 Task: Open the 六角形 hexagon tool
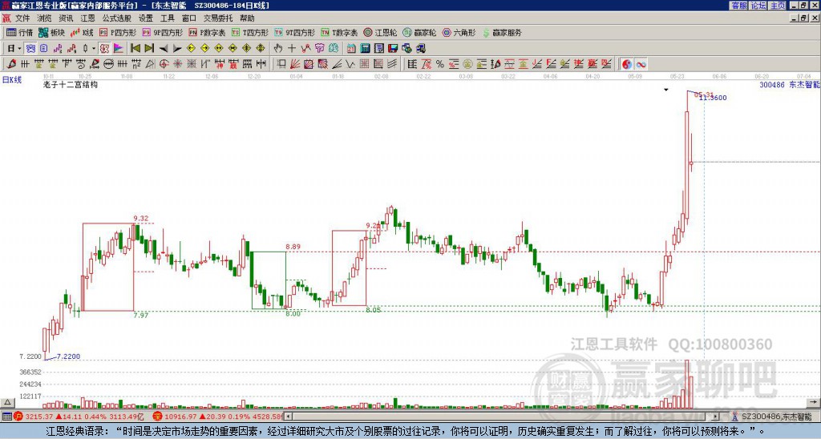[459, 32]
